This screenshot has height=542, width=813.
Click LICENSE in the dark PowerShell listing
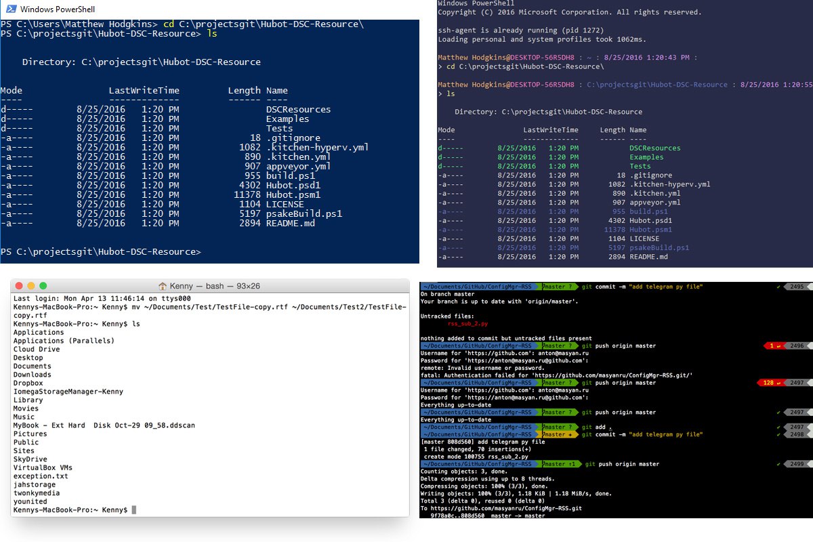pyautogui.click(x=644, y=238)
